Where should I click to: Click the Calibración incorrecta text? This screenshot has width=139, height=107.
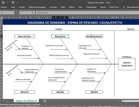[54, 46]
